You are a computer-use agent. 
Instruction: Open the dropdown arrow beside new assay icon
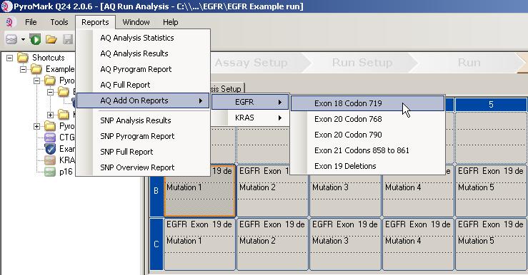(23, 40)
